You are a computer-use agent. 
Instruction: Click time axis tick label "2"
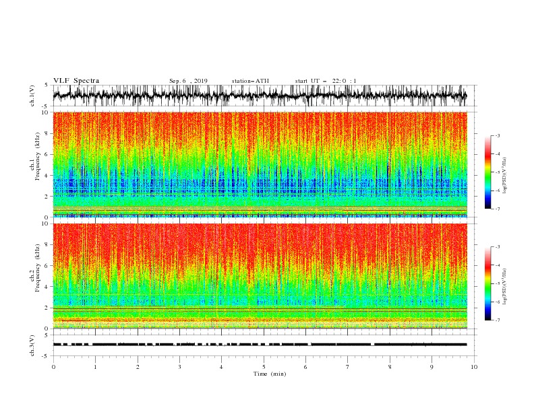tap(138, 367)
